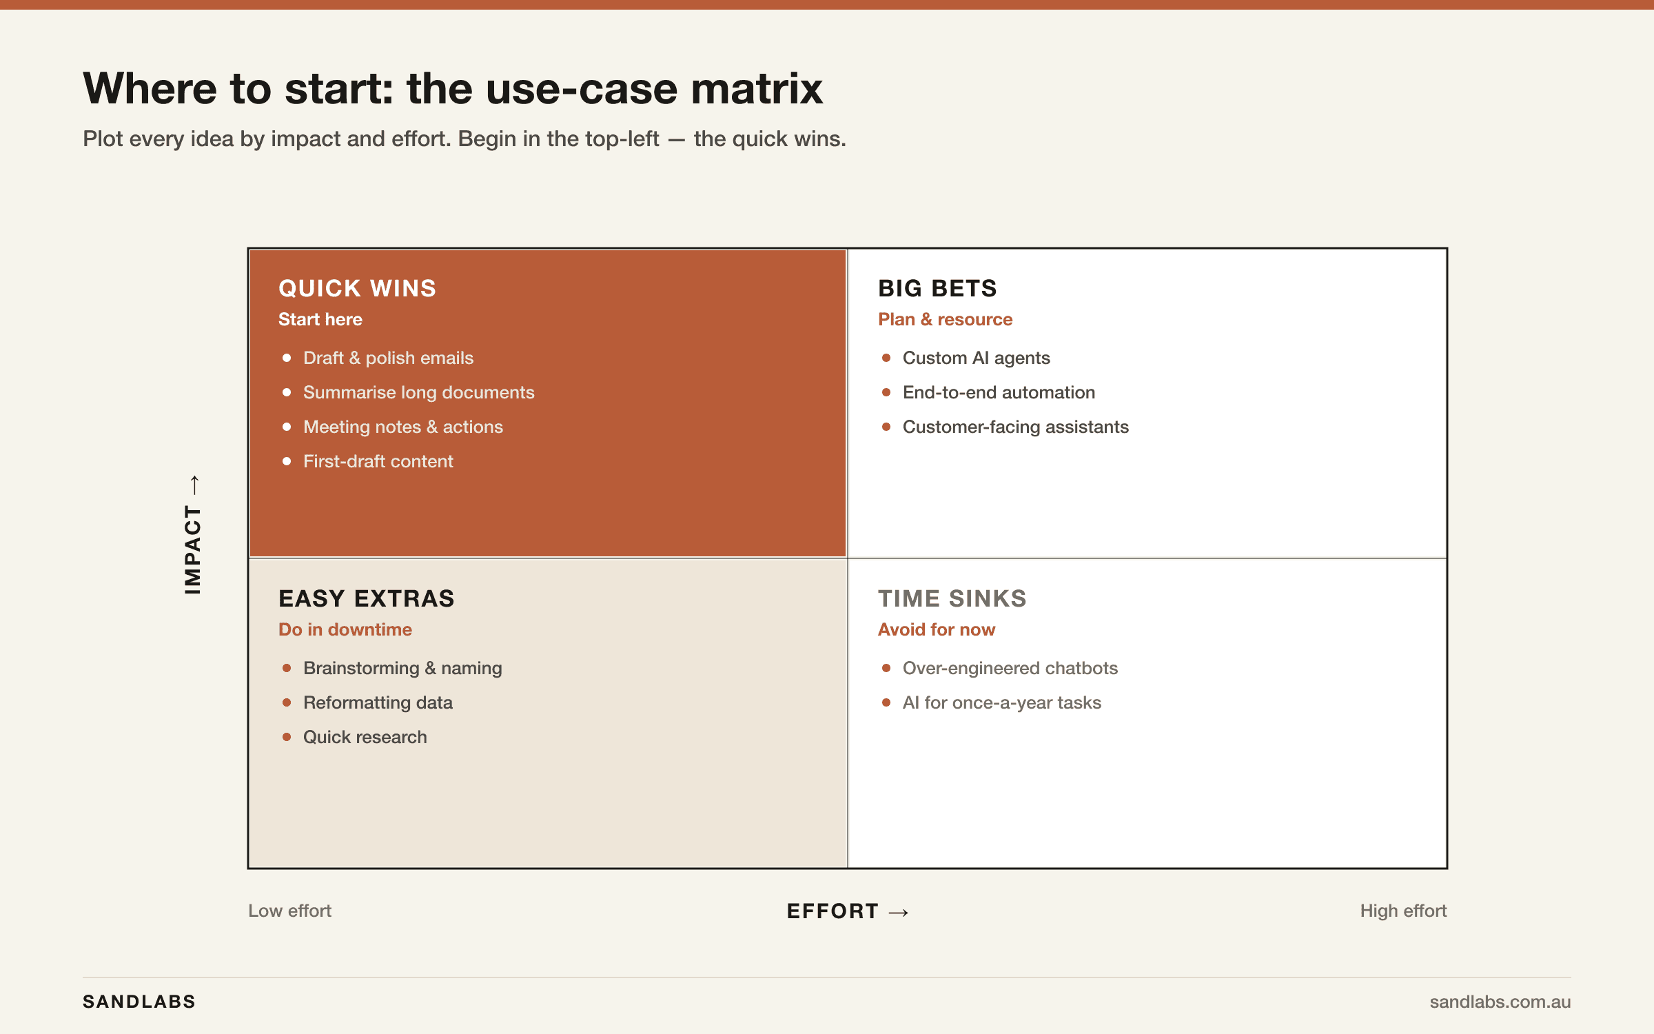
Task: Select 'Draft & polish emails' bullet
Action: point(389,358)
